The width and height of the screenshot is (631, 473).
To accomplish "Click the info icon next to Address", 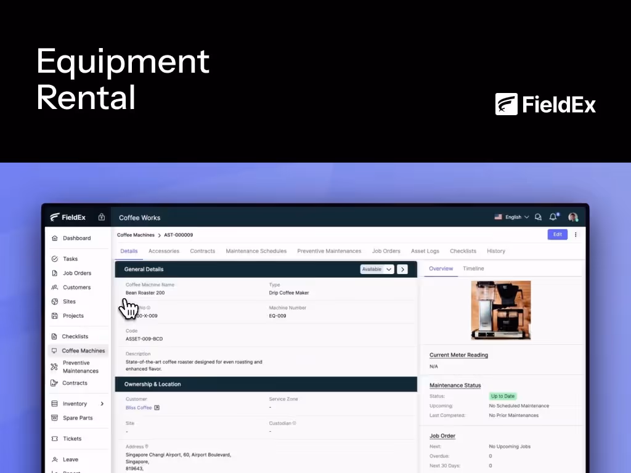I will (x=147, y=447).
